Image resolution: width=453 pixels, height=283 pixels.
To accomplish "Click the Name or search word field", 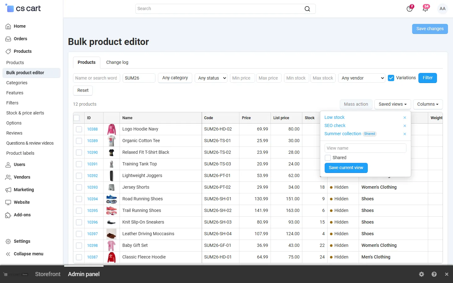I will (96, 78).
